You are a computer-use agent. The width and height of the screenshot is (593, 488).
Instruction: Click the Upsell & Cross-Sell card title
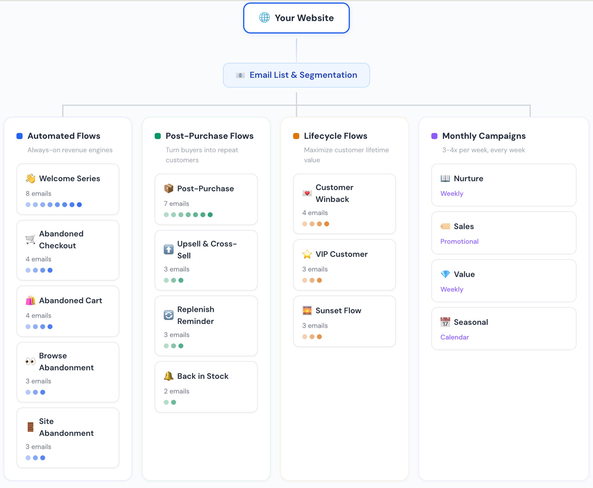point(207,250)
